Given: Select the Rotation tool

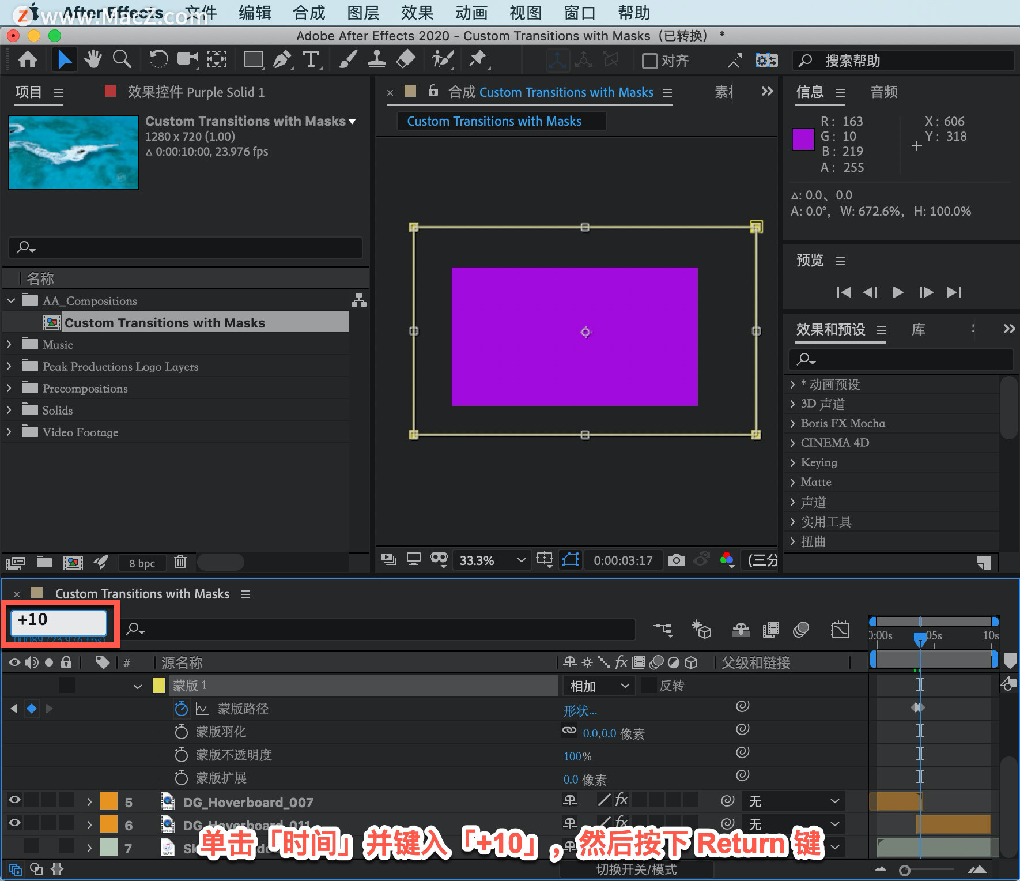Looking at the screenshot, I should (x=158, y=60).
